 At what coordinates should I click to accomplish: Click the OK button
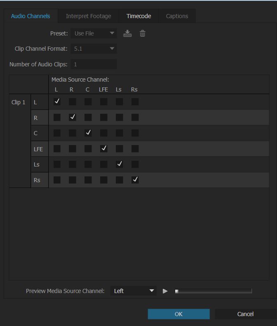pos(178,314)
